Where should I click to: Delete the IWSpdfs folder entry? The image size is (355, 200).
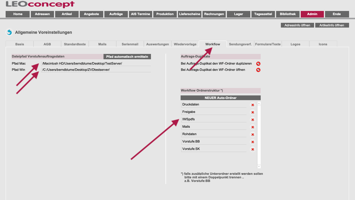253,120
